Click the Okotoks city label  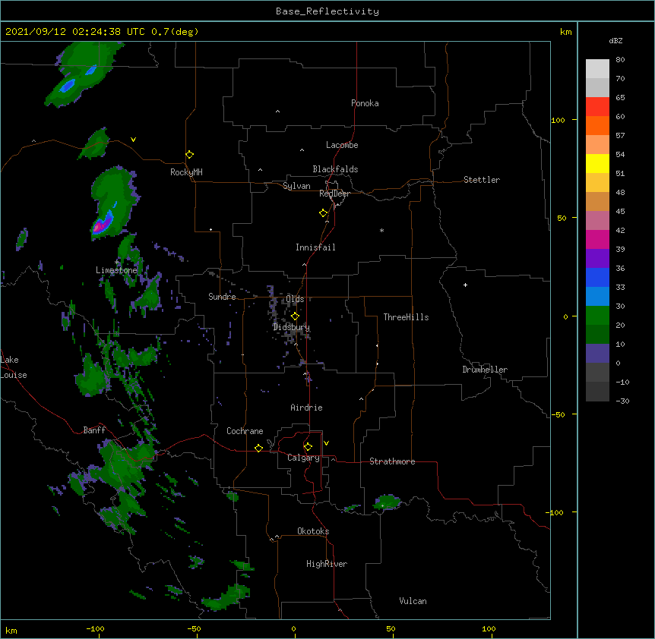[x=313, y=531]
